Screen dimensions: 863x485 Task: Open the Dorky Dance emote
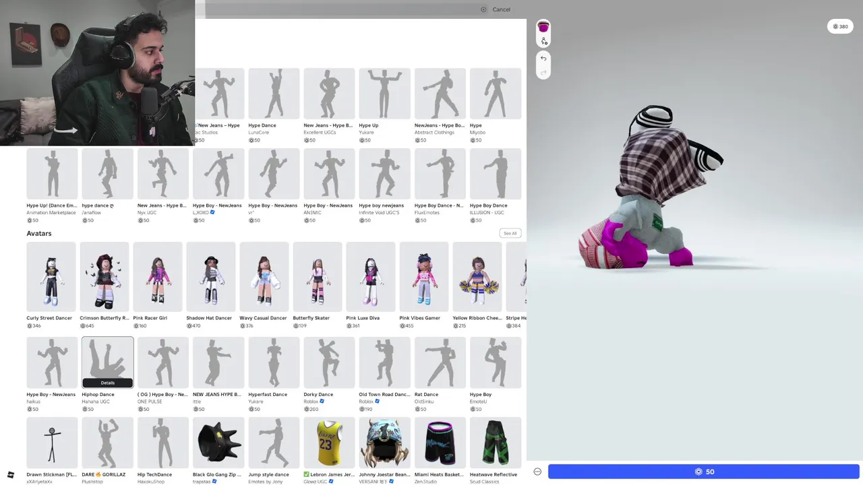click(329, 375)
